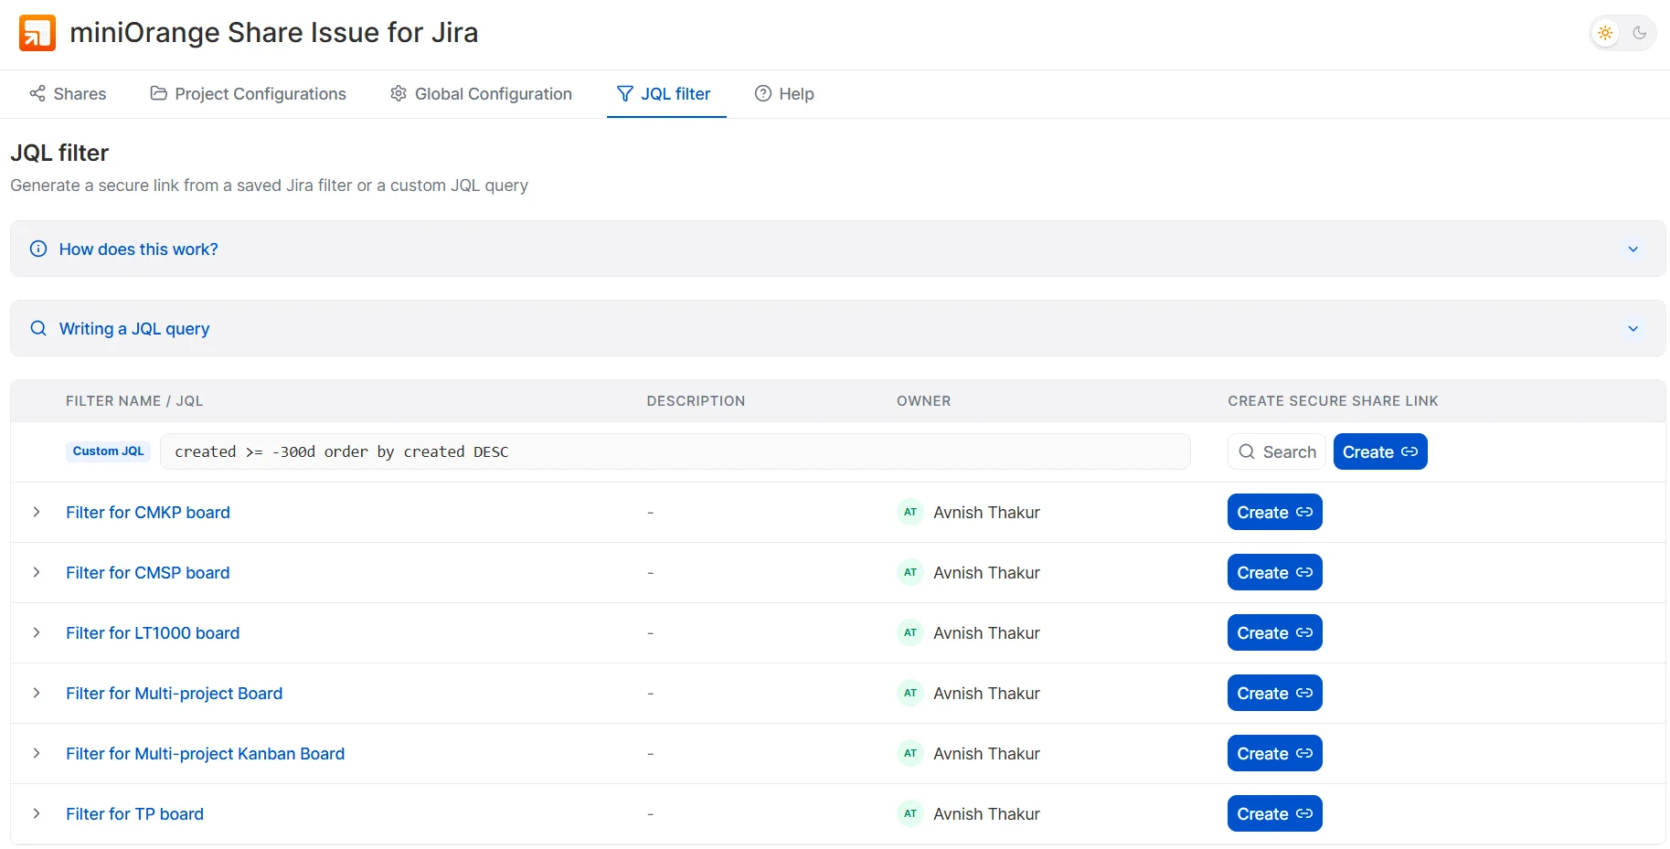Viewport: 1670px width, 849px height.
Task: Create share link for the custom JQL
Action: click(1380, 451)
